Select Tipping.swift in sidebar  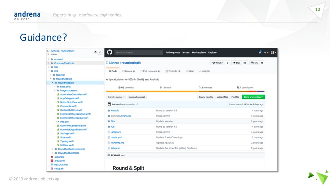[67, 141]
